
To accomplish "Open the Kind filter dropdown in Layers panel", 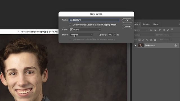I will (141, 30).
